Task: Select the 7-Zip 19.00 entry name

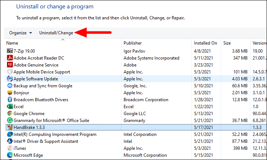Action: [x=24, y=51]
